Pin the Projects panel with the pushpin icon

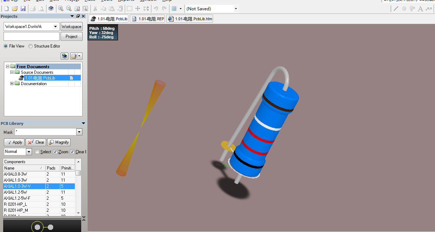tap(78, 16)
